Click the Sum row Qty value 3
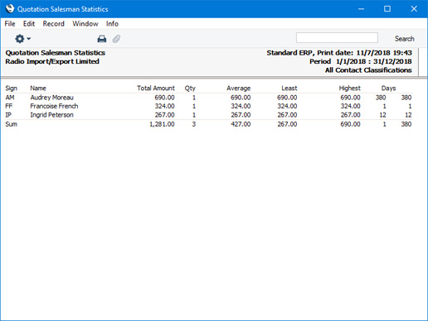This screenshot has height=321, width=428. [194, 124]
